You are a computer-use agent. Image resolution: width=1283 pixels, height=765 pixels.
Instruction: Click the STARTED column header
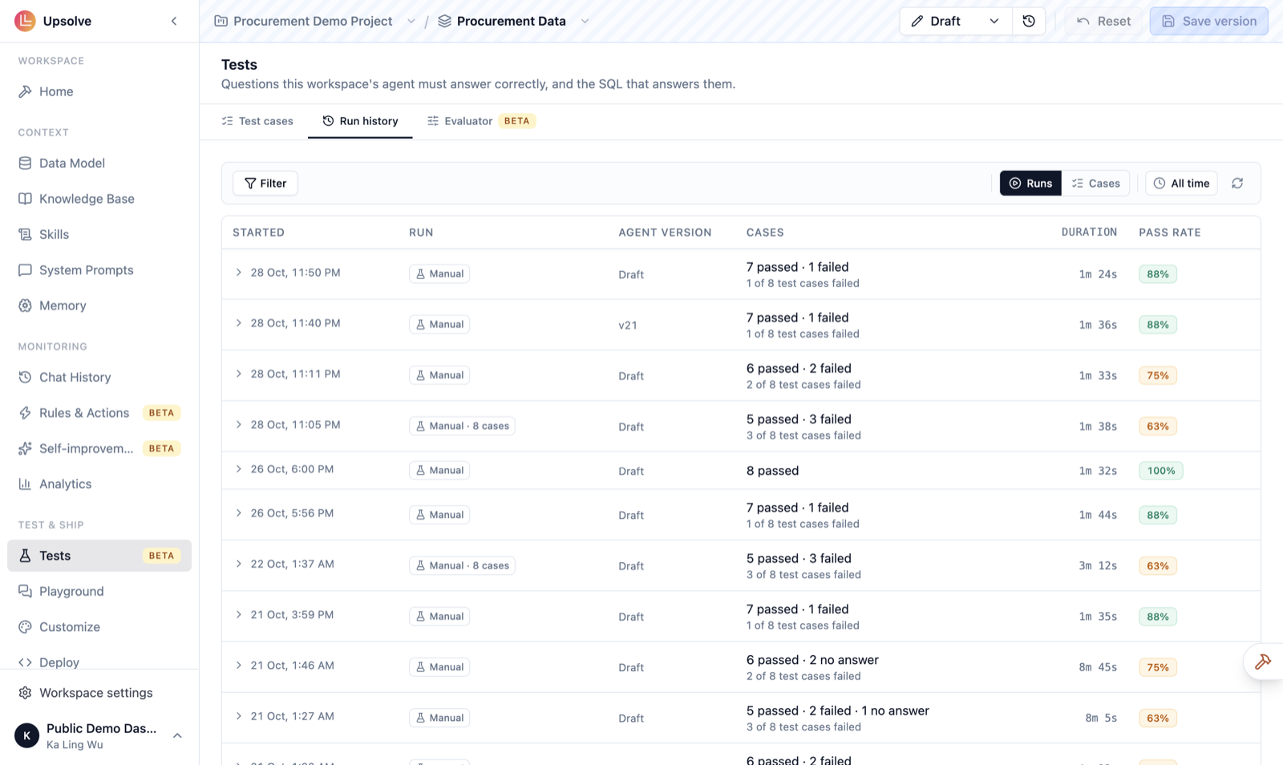[x=258, y=233]
